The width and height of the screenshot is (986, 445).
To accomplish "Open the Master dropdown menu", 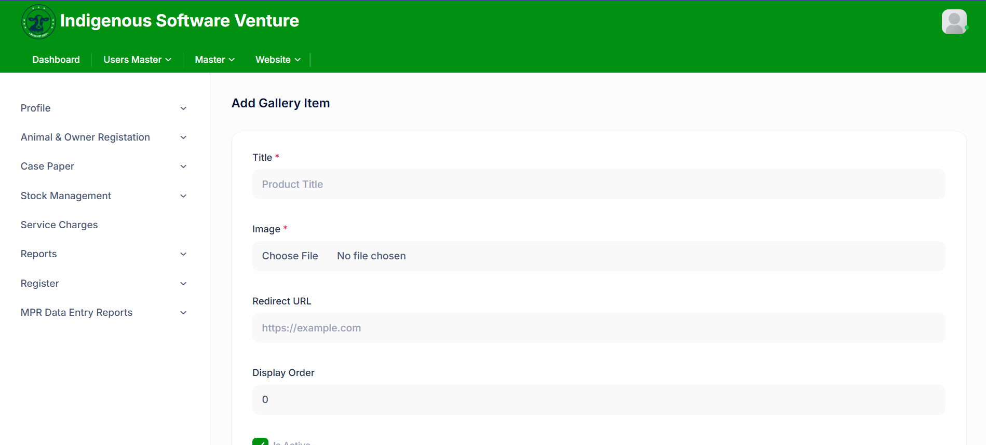I will pyautogui.click(x=215, y=60).
